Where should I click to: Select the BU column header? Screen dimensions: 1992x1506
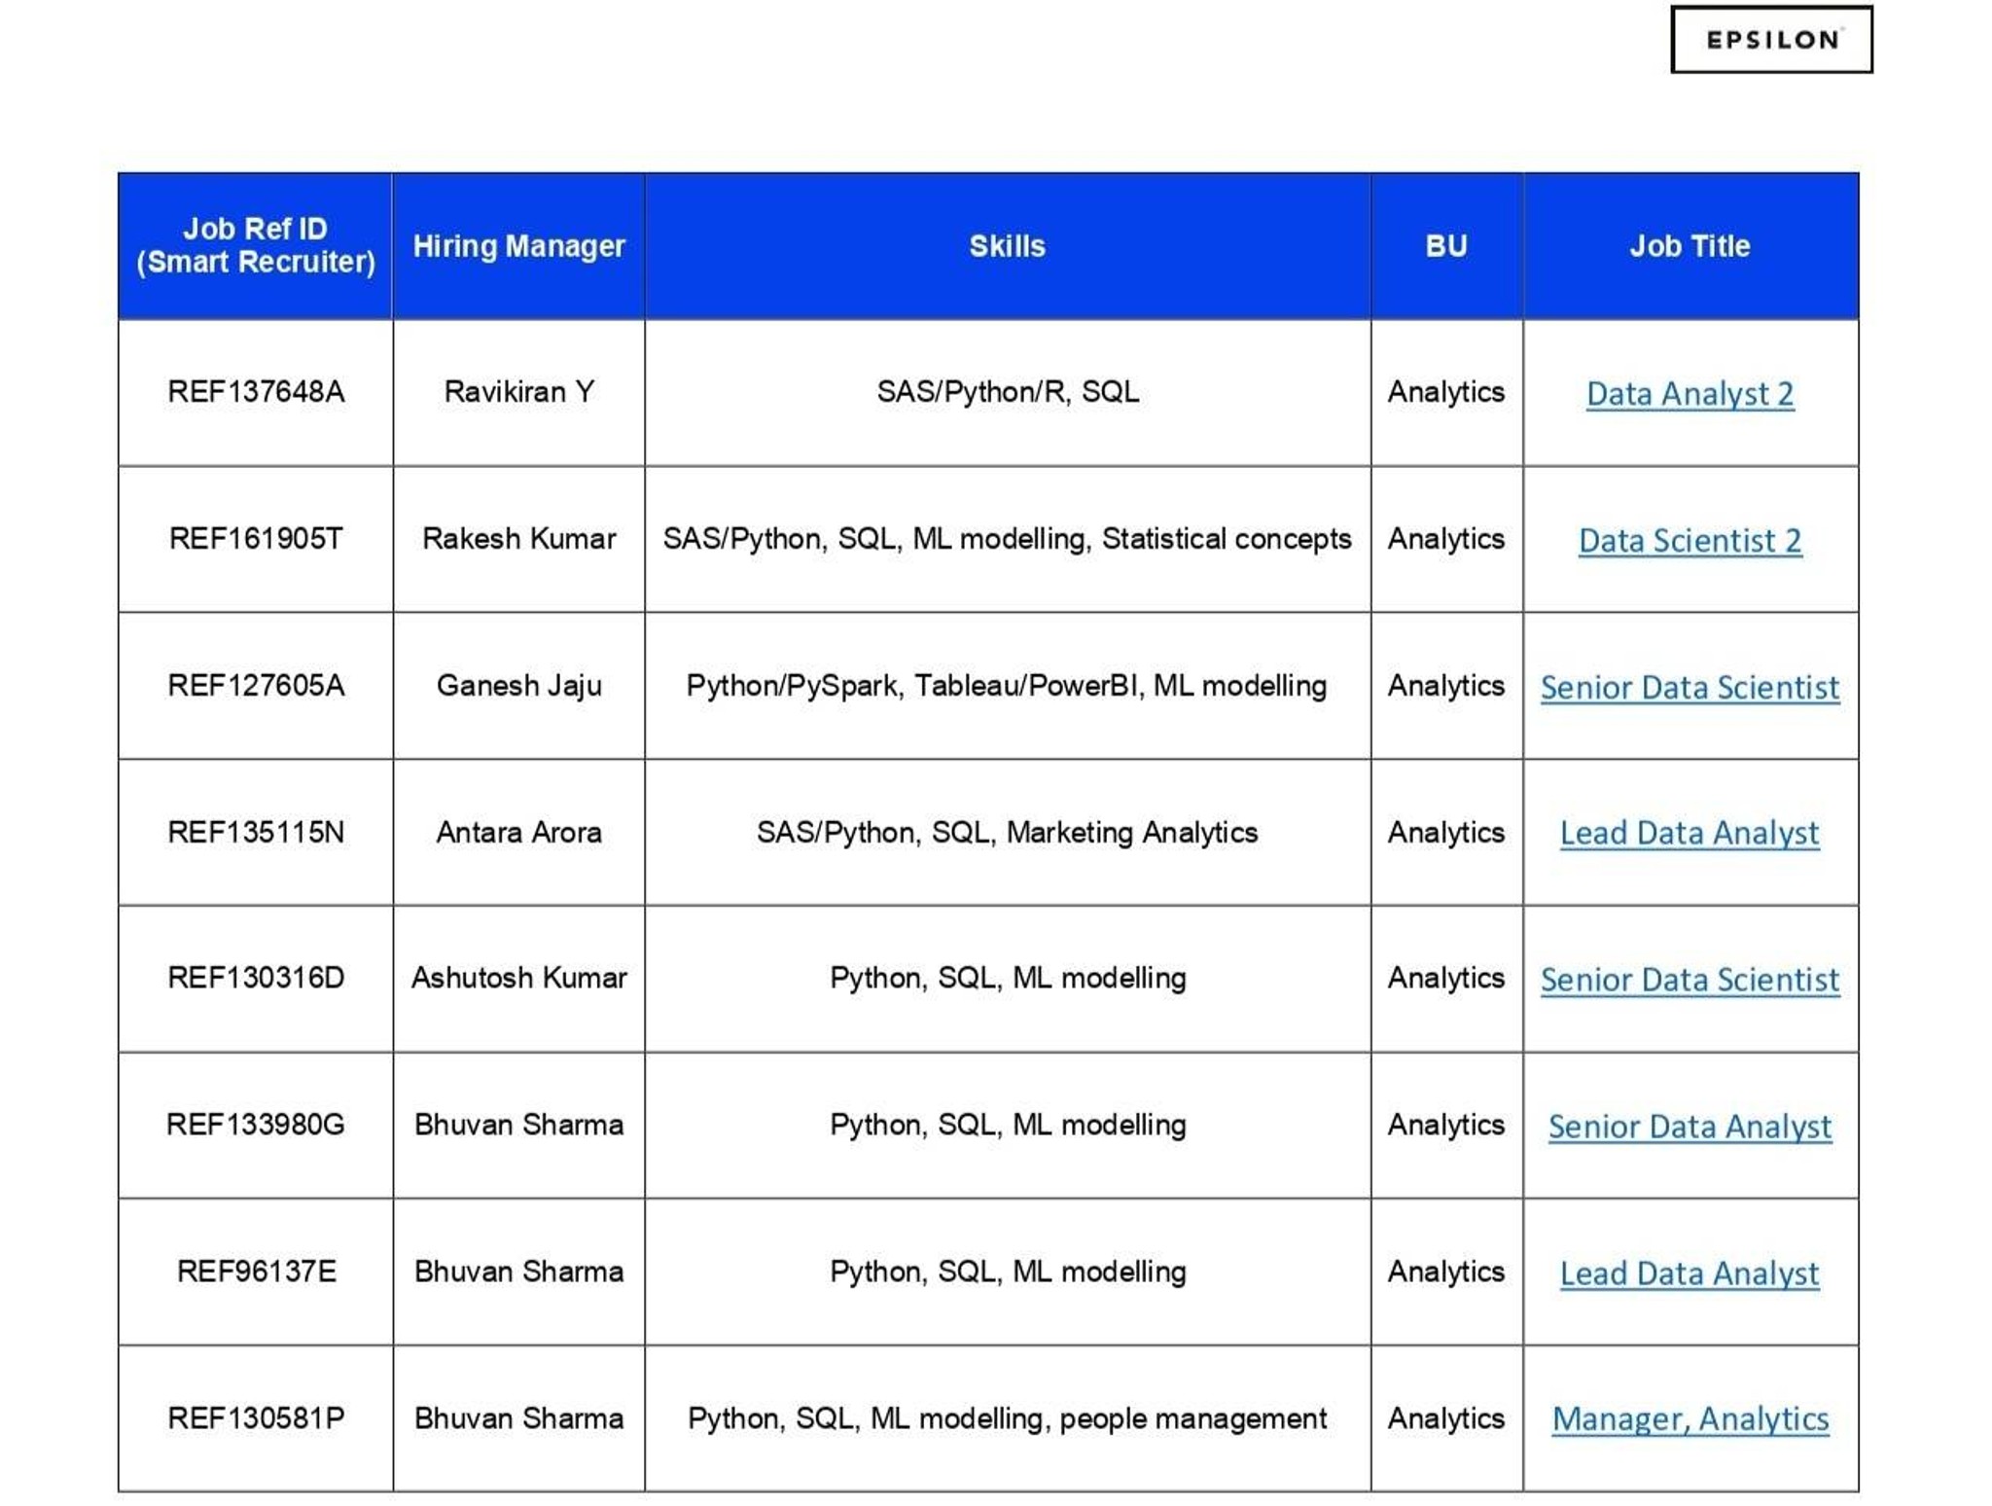tap(1446, 245)
